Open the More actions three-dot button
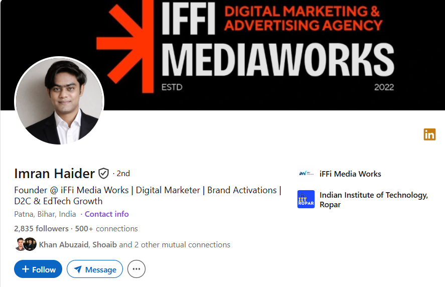 tap(136, 269)
